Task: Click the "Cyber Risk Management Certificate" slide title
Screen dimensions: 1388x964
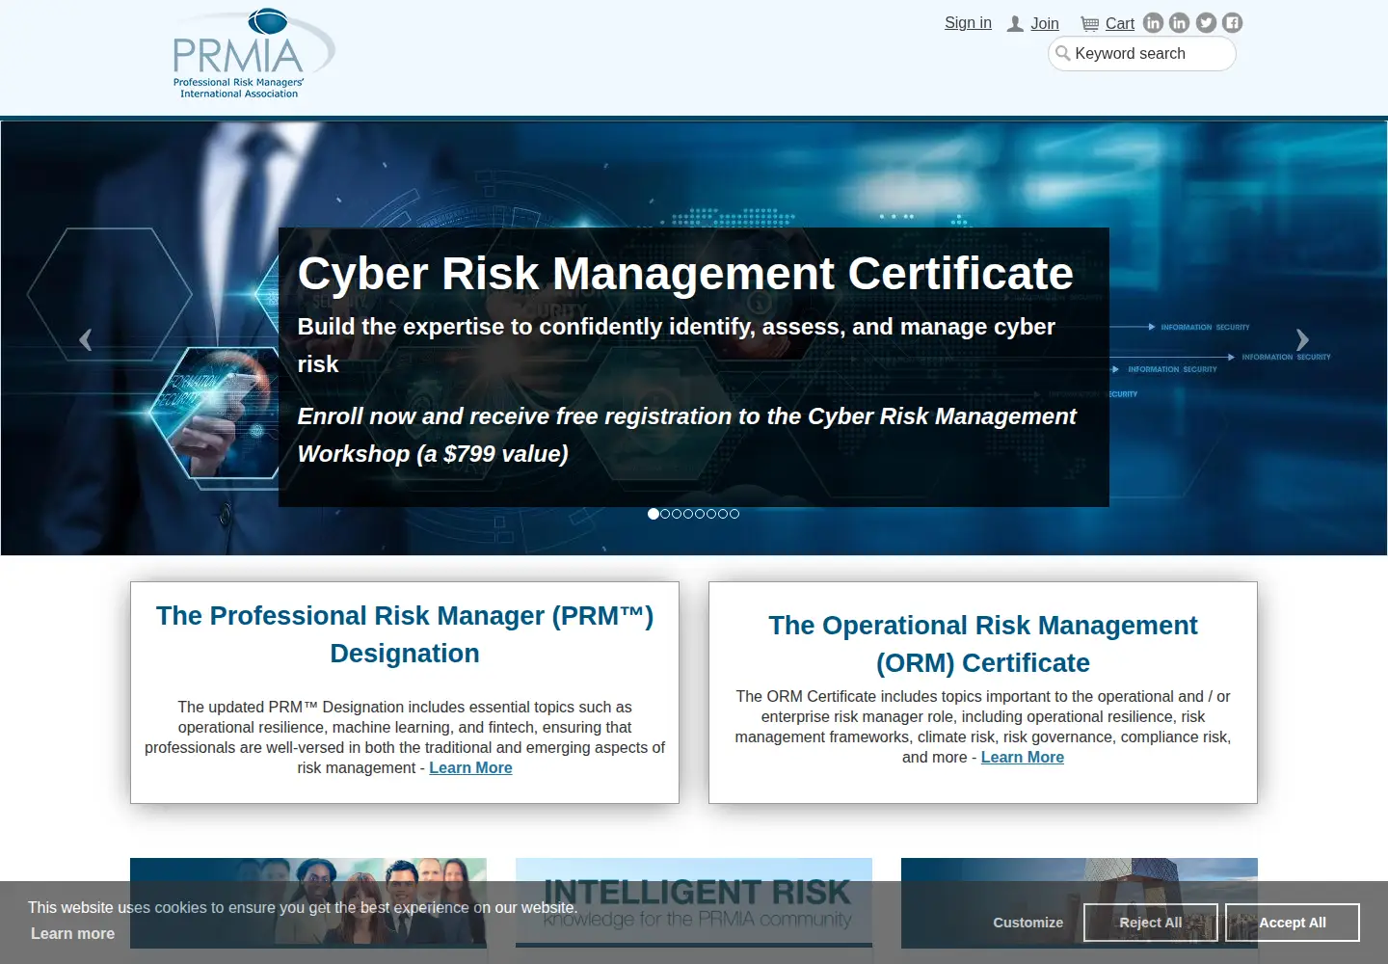Action: point(685,274)
